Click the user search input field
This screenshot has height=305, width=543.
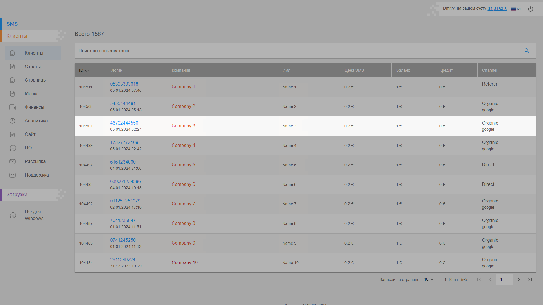297,51
